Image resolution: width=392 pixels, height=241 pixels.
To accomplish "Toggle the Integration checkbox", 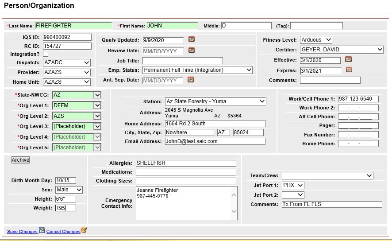I will pyautogui.click(x=46, y=54).
